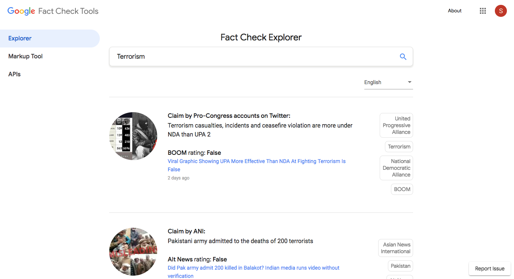The image size is (514, 279).
Task: Select the Asian News International tag
Action: (x=395, y=248)
